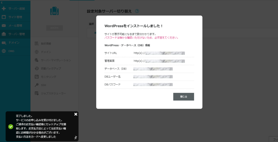Click the 契約情報 document search icon
278x142 pixels.
(x=37, y=44)
